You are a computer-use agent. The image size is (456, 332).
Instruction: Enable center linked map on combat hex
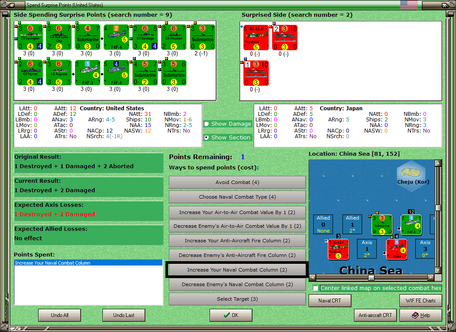point(315,288)
